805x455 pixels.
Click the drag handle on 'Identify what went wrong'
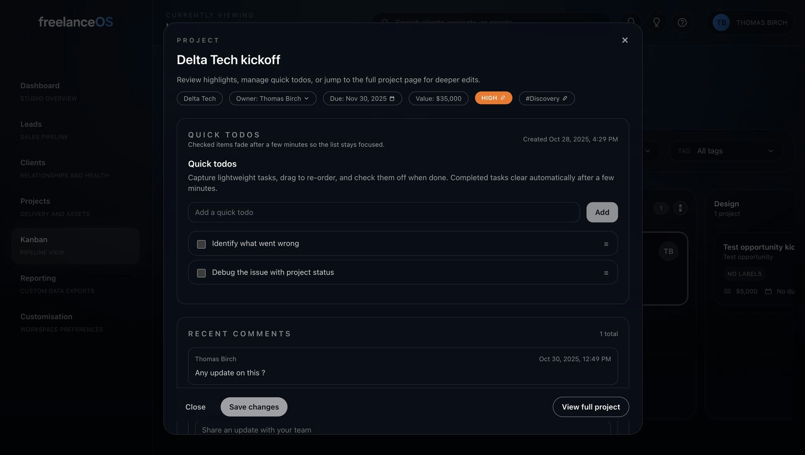606,244
